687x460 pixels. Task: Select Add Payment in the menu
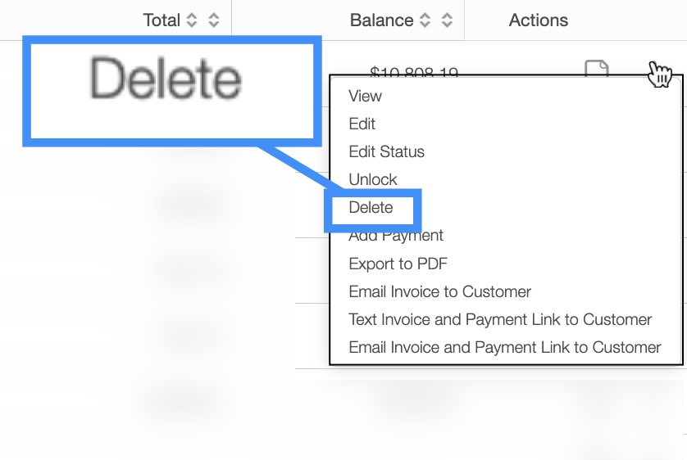(x=396, y=236)
